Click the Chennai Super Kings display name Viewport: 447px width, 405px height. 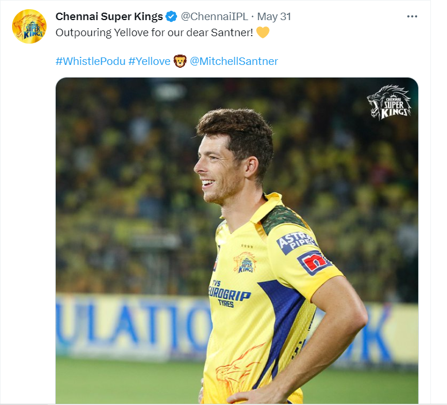click(x=109, y=17)
